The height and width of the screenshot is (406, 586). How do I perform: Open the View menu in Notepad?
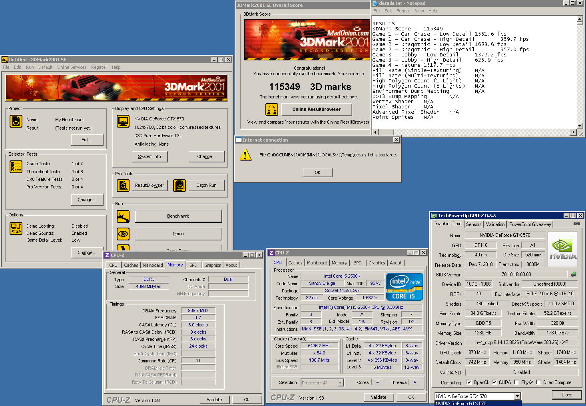click(x=419, y=11)
